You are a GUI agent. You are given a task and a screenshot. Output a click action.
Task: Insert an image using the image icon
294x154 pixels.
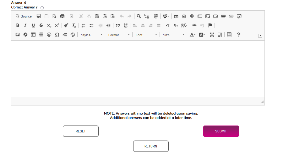tap(18, 35)
